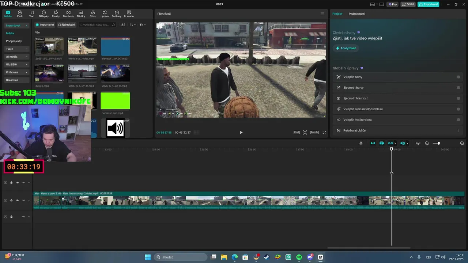Open more options for top video track
Viewport: 468px width, 263px height.
(x=29, y=183)
